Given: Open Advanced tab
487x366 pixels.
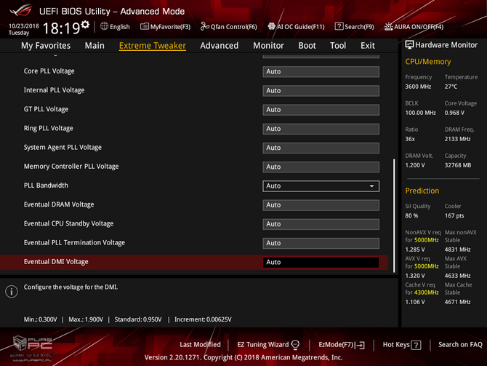Looking at the screenshot, I should [220, 45].
